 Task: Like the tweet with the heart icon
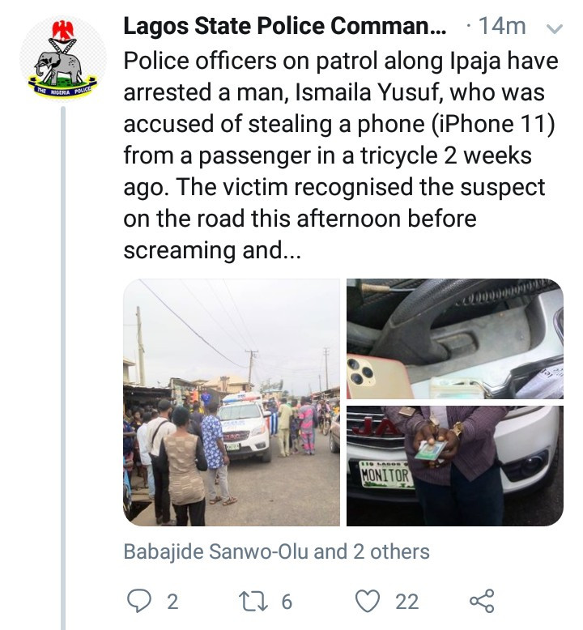[369, 601]
